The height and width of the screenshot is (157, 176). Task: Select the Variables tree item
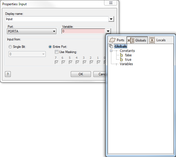[x=126, y=64]
